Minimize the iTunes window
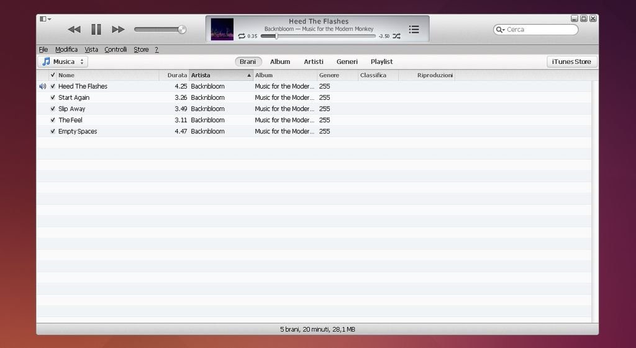This screenshot has height=348, width=636. [575, 19]
